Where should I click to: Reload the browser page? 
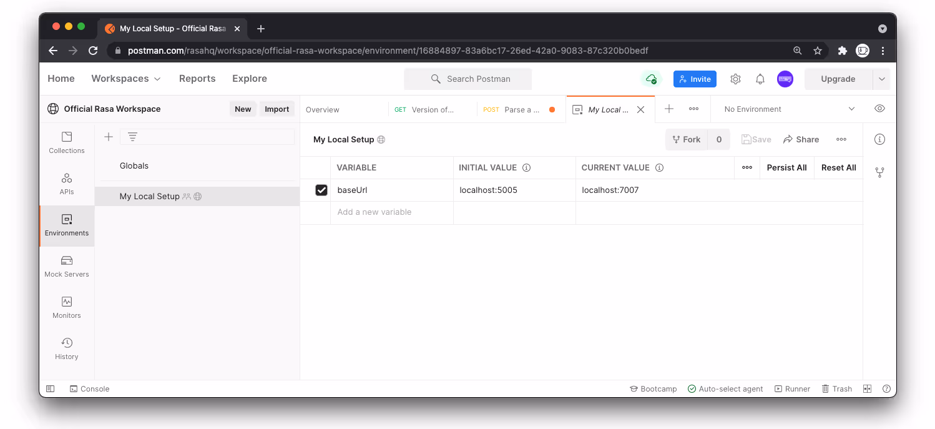[93, 51]
